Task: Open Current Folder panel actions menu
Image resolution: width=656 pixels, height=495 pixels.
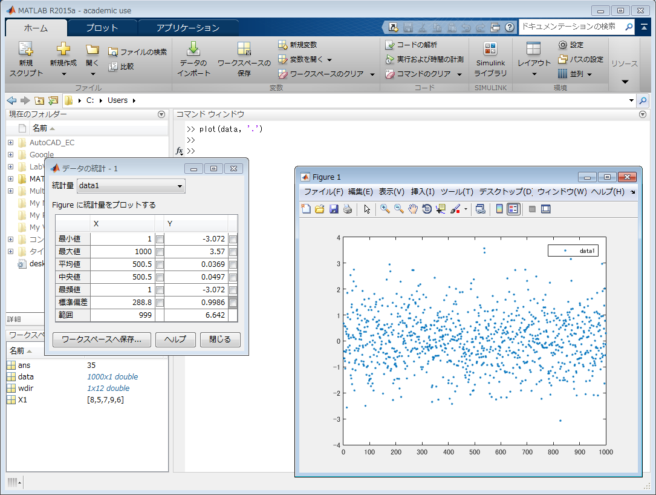Action: coord(161,114)
